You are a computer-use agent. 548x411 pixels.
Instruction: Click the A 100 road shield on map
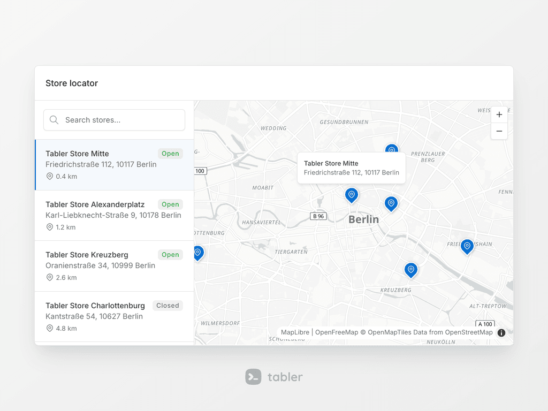[485, 324]
